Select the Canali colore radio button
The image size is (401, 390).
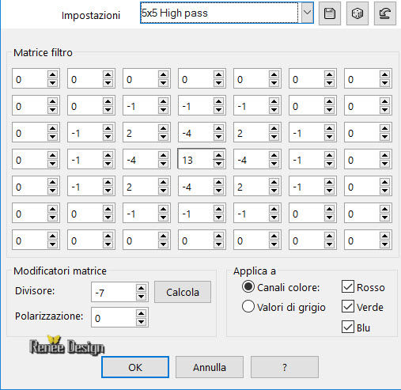[248, 287]
